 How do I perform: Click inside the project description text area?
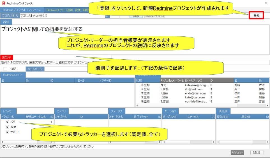click(135, 40)
